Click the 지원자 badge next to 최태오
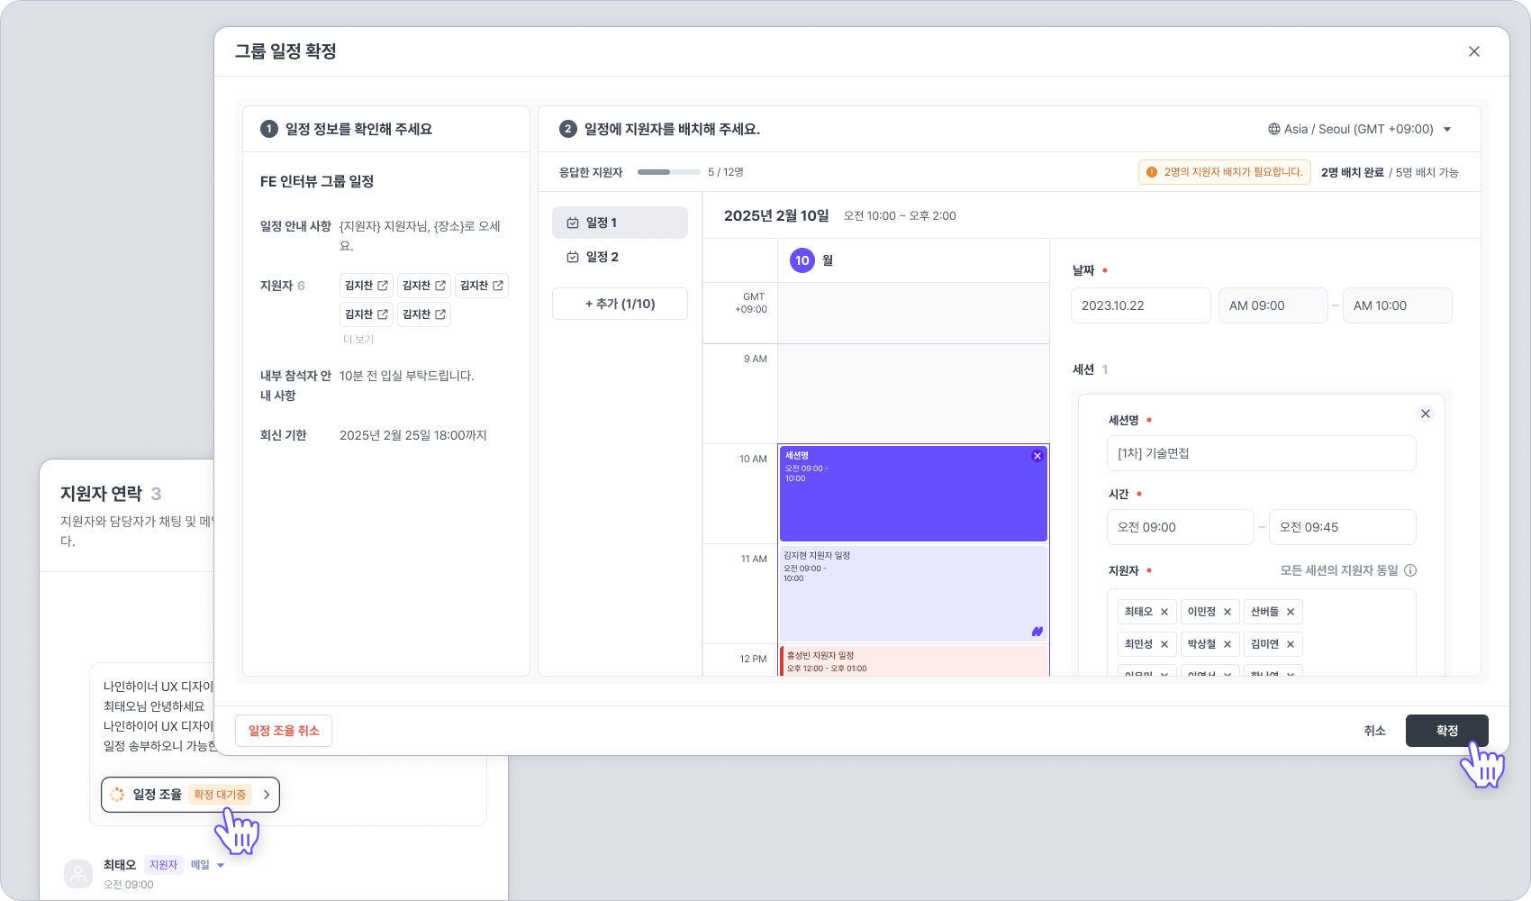 click(x=163, y=865)
